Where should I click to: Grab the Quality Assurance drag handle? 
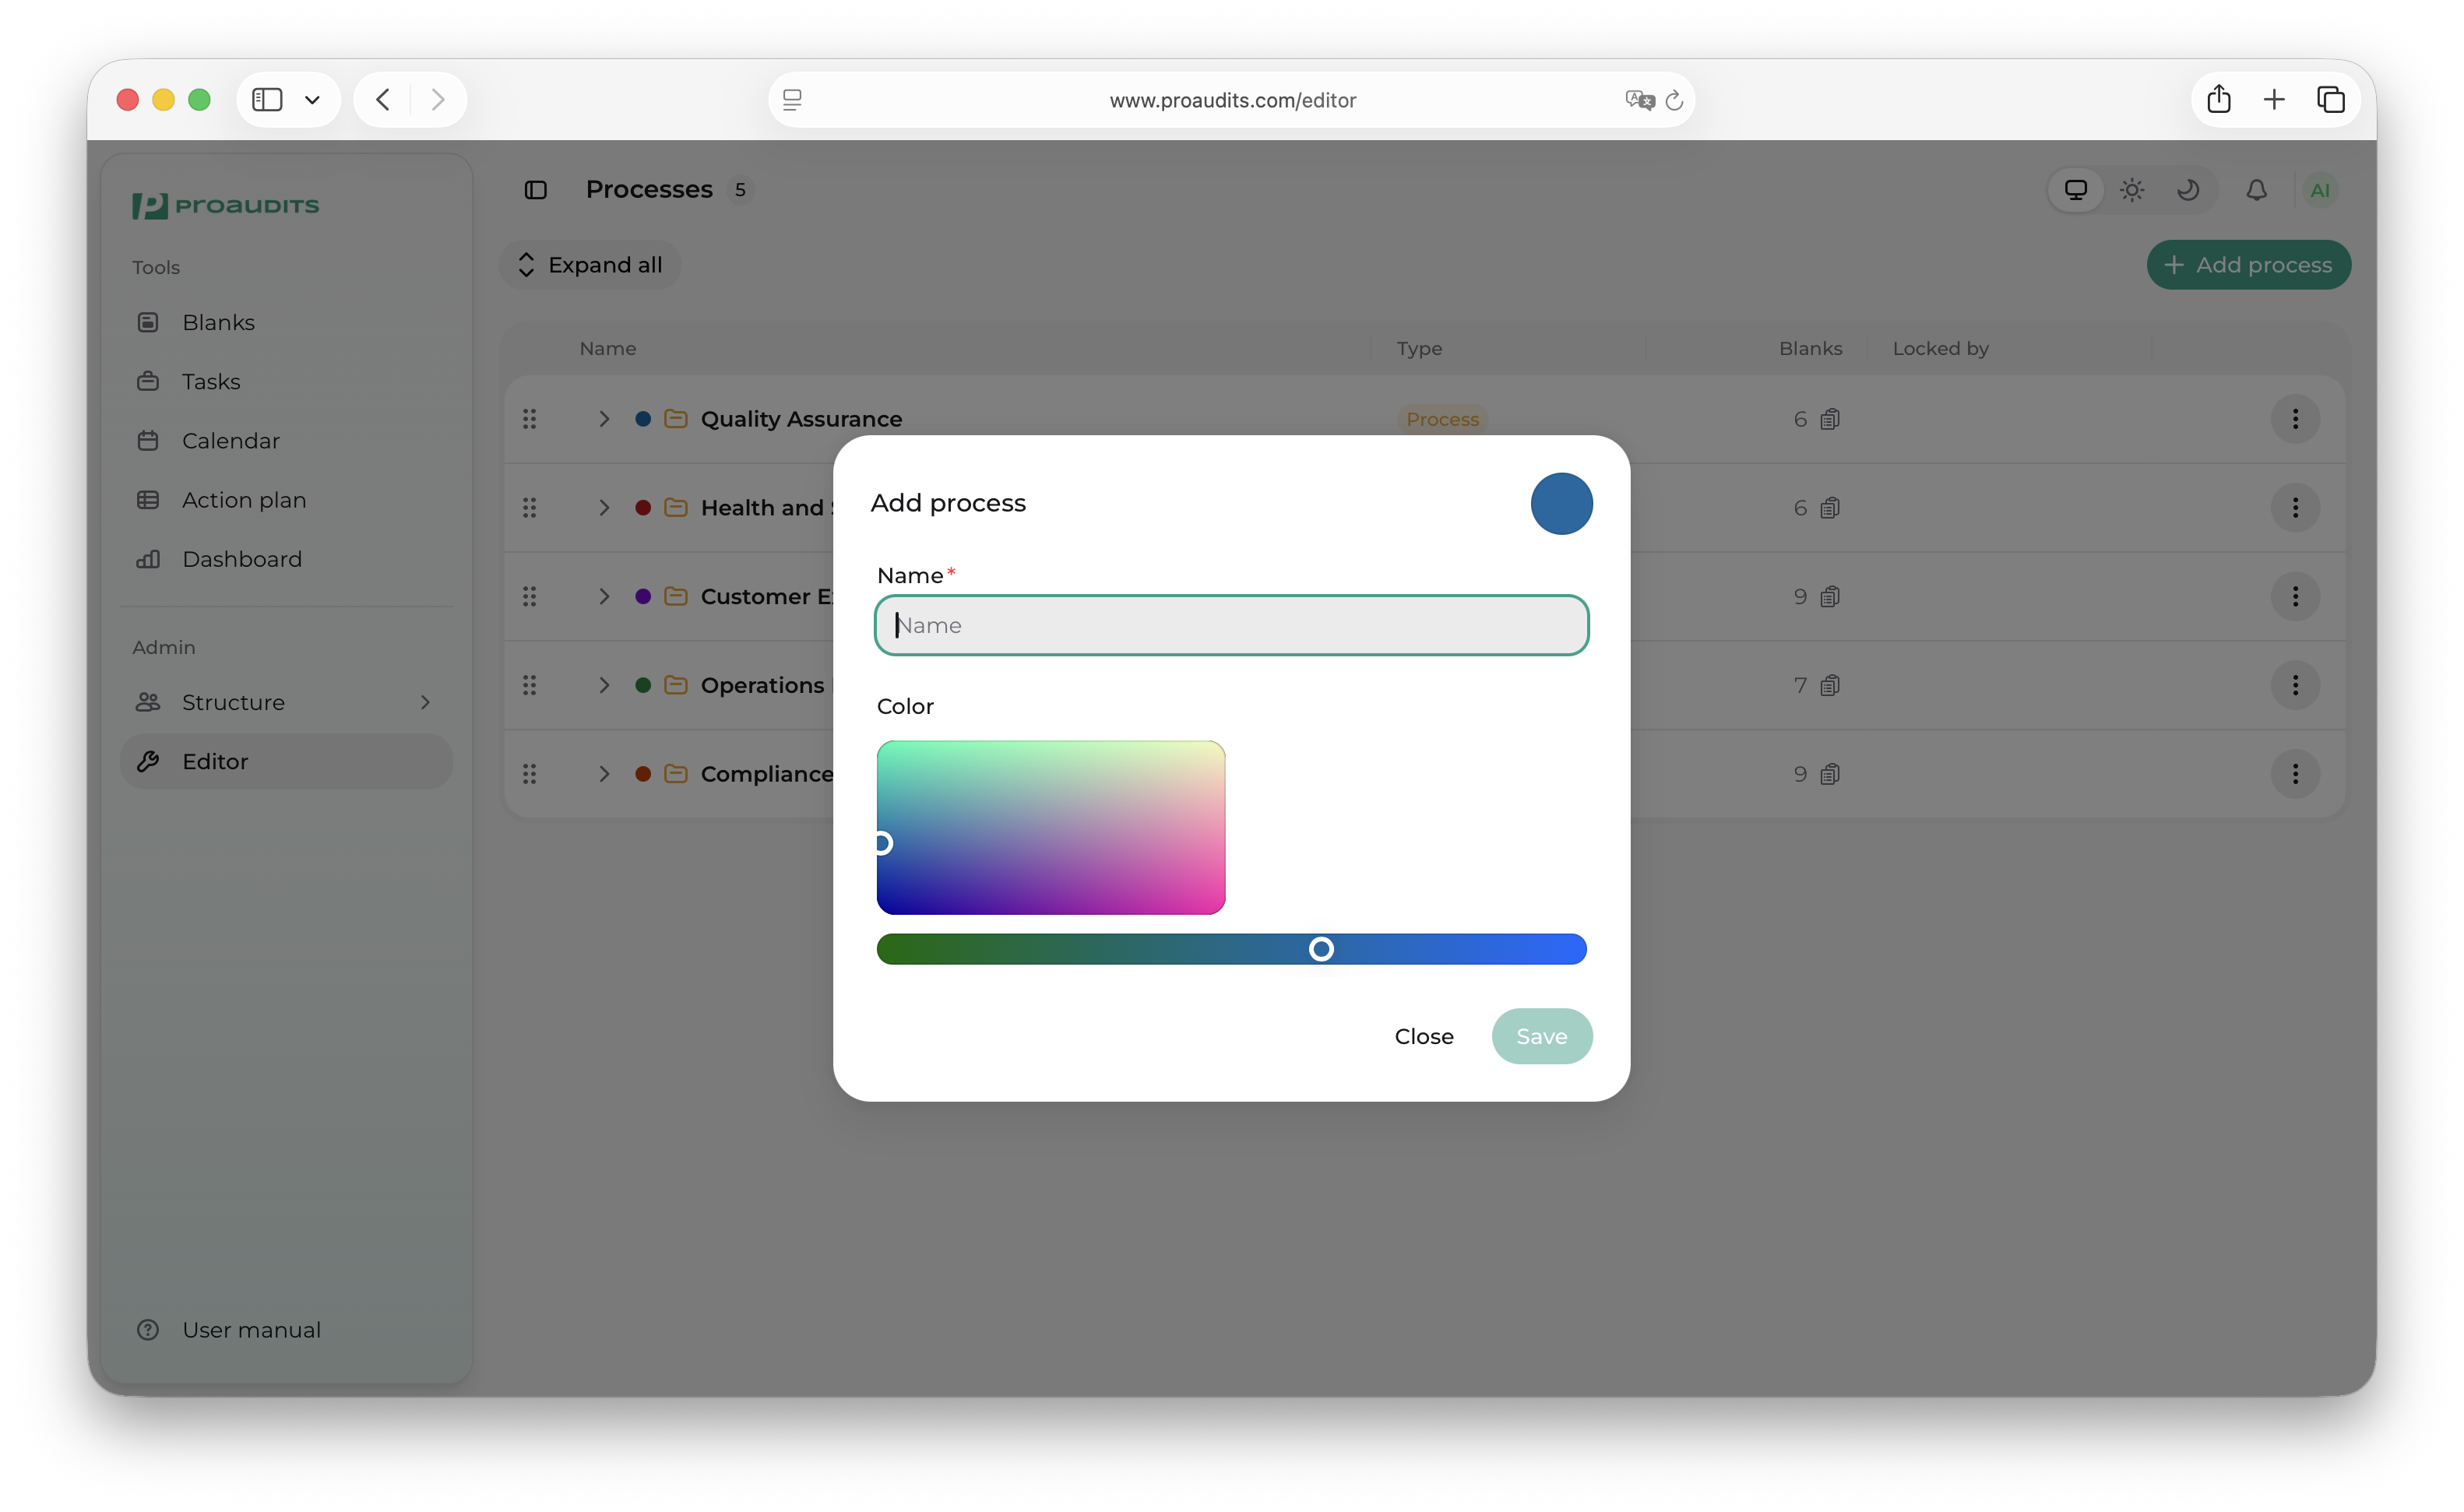tap(530, 419)
